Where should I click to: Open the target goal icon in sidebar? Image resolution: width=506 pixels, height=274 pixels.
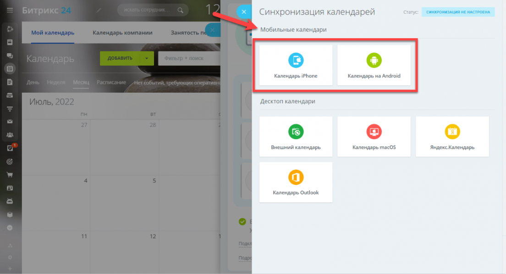tap(10, 162)
